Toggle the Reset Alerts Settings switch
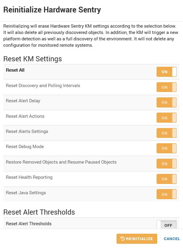The image size is (183, 248). 166,133
